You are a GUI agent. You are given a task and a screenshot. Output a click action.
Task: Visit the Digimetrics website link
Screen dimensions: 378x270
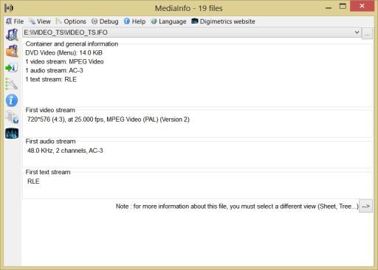[x=223, y=21]
